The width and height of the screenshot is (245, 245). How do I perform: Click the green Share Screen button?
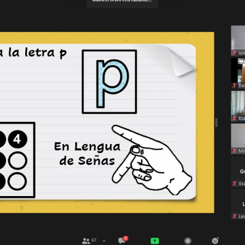pyautogui.click(x=155, y=241)
